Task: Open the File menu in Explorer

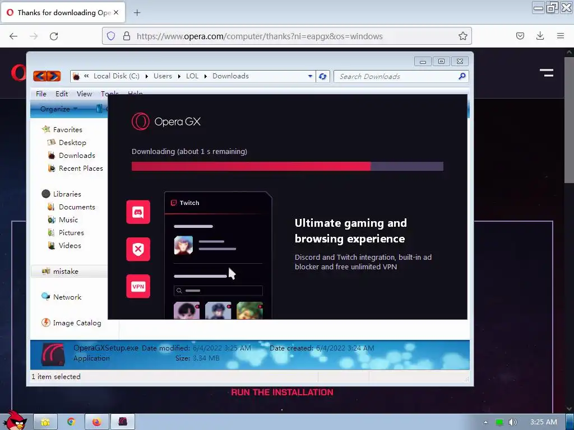Action: (41, 94)
